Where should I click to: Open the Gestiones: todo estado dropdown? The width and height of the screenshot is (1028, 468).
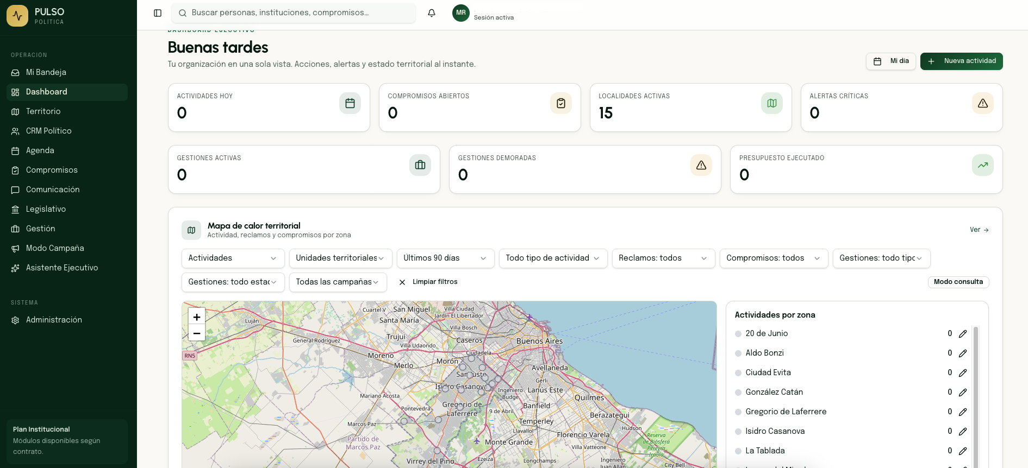[x=233, y=282]
